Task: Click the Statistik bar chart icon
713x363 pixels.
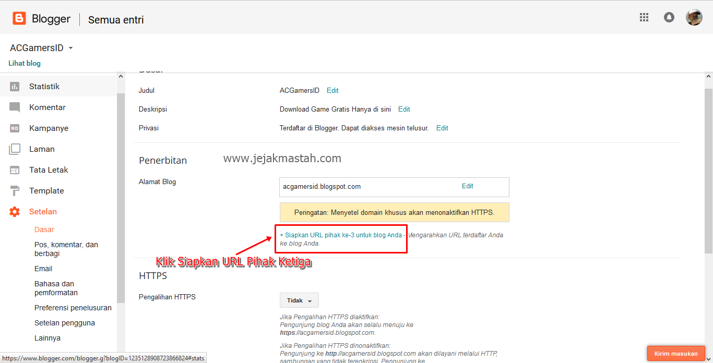Action: point(15,87)
